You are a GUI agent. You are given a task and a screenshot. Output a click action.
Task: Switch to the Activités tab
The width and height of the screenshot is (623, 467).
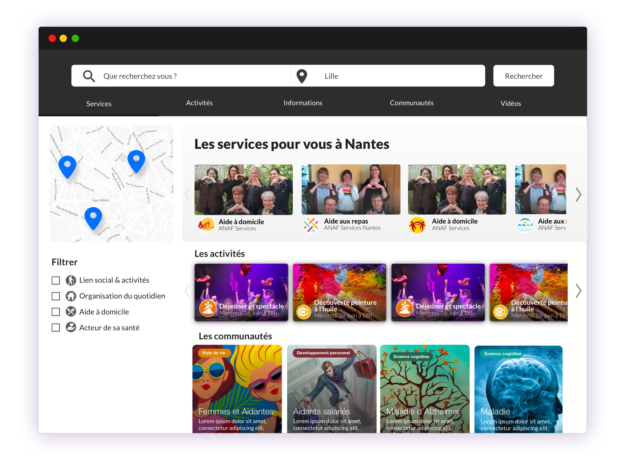coord(199,103)
